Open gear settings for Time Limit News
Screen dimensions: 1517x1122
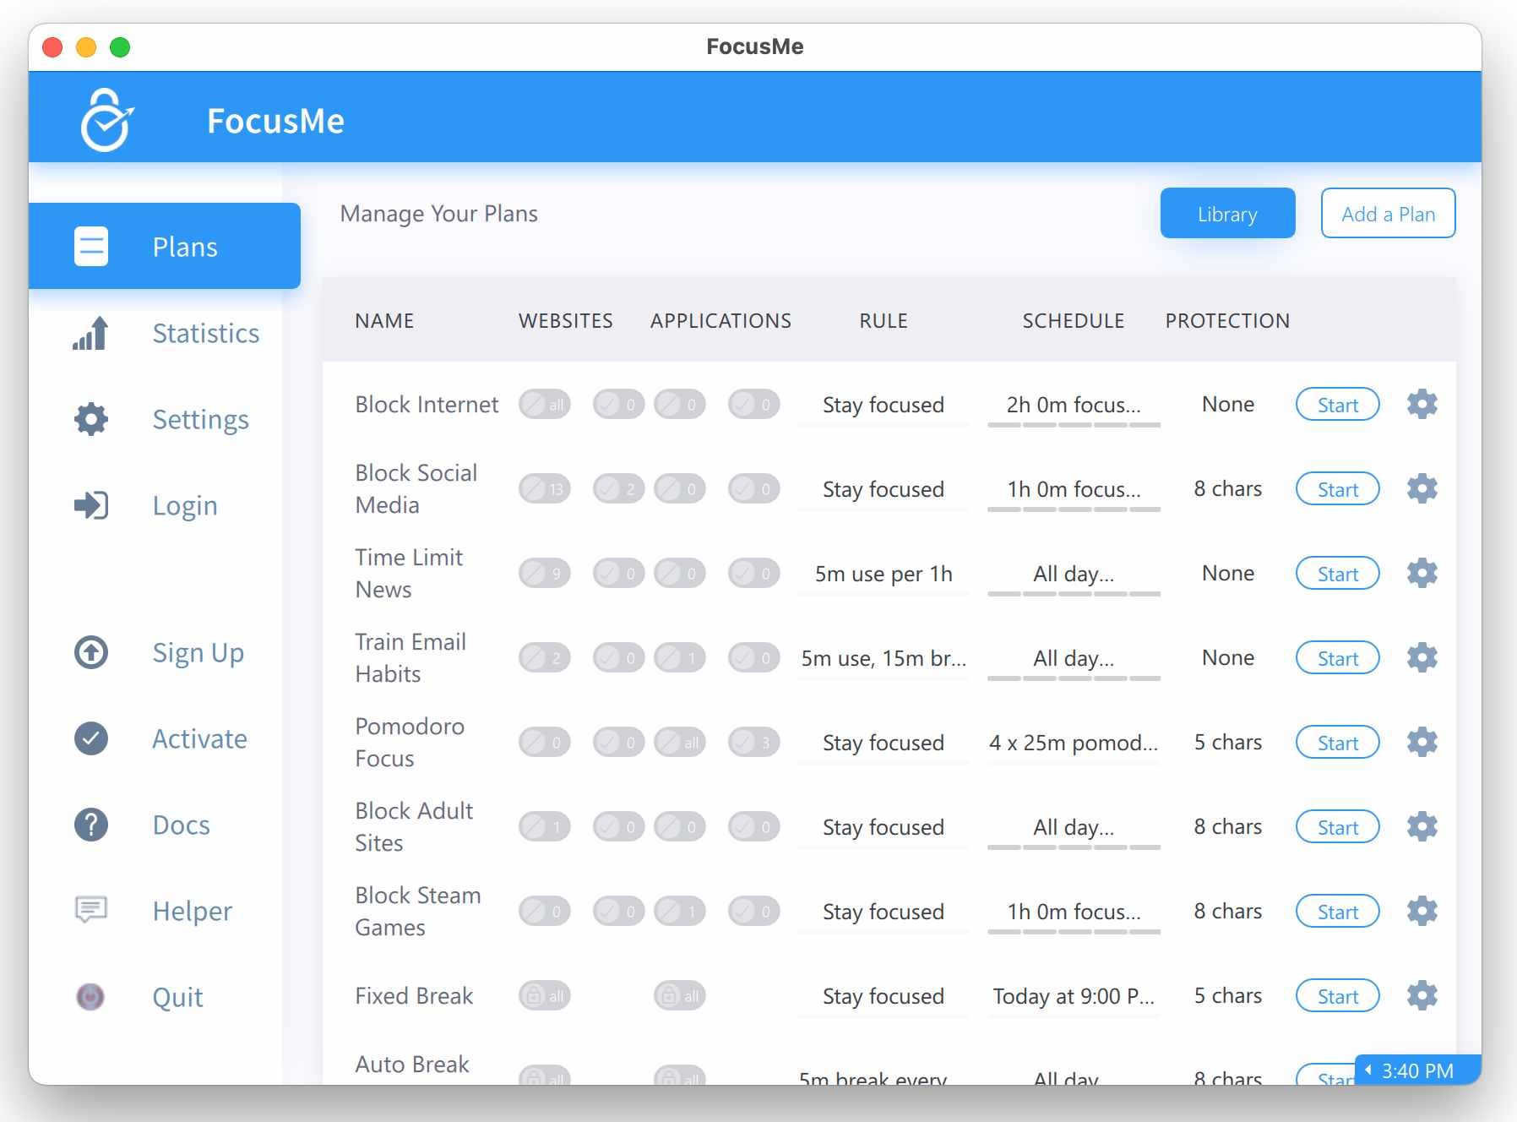(x=1422, y=573)
